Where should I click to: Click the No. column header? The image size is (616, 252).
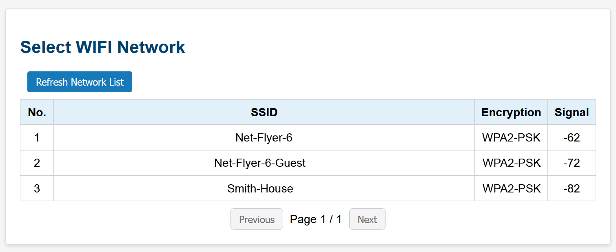(x=37, y=112)
